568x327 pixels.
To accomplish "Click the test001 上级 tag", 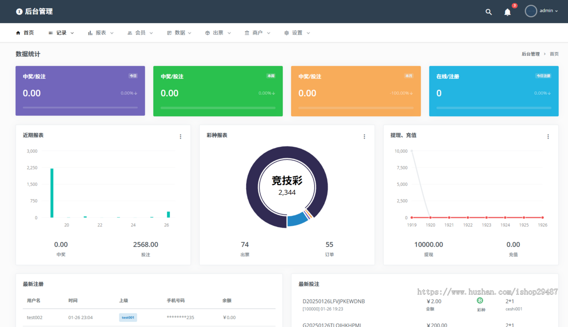I will point(128,318).
